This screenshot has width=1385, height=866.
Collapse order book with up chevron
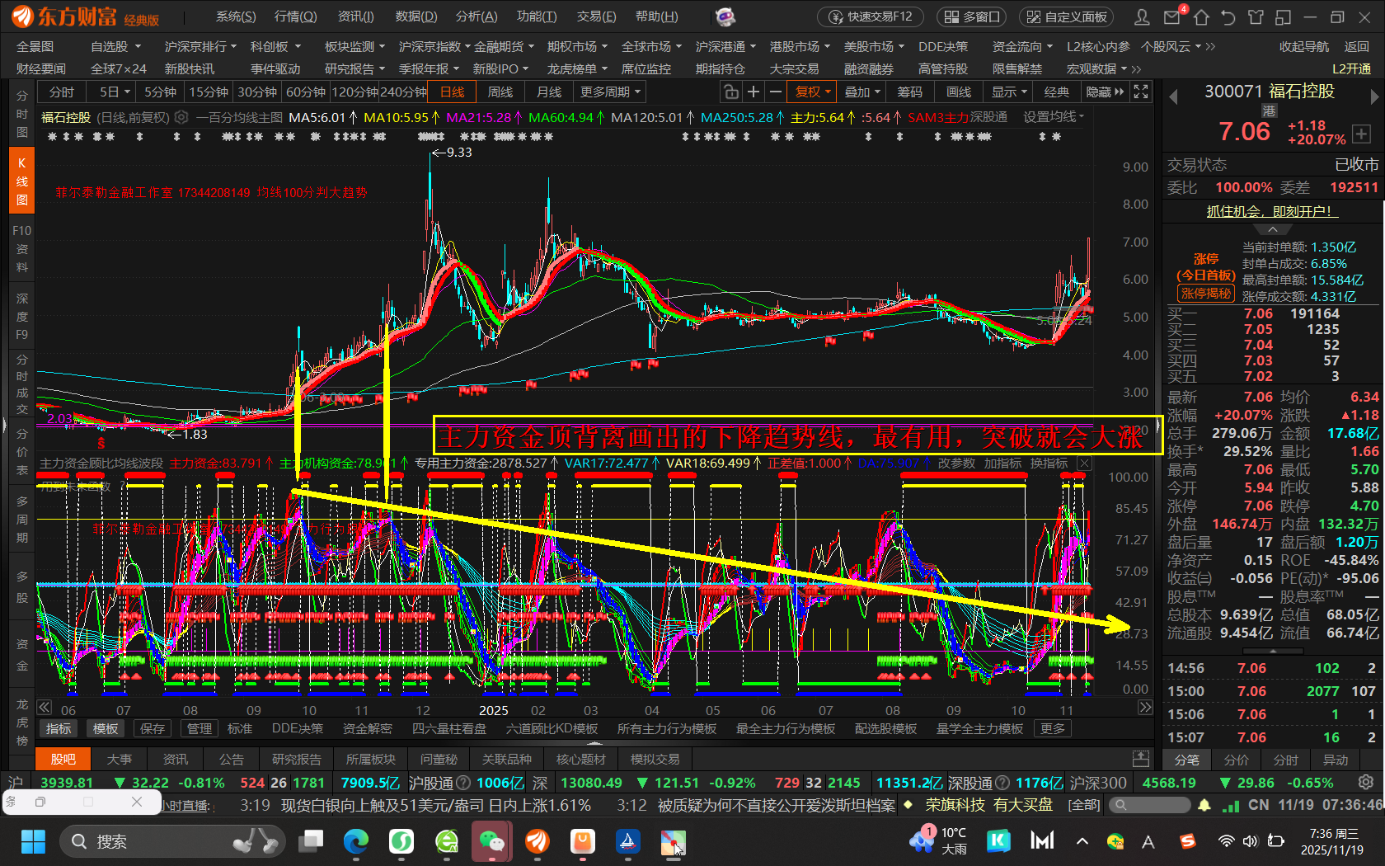click(x=1273, y=229)
